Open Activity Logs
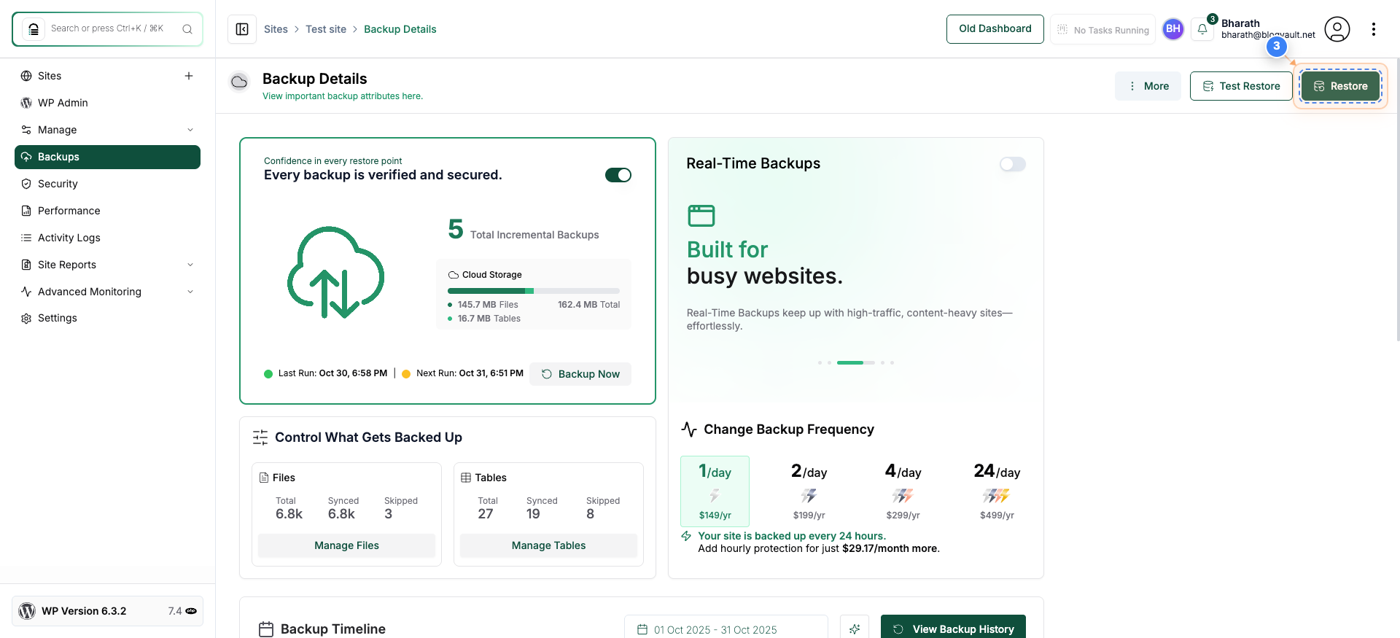The image size is (1400, 638). coord(107,238)
